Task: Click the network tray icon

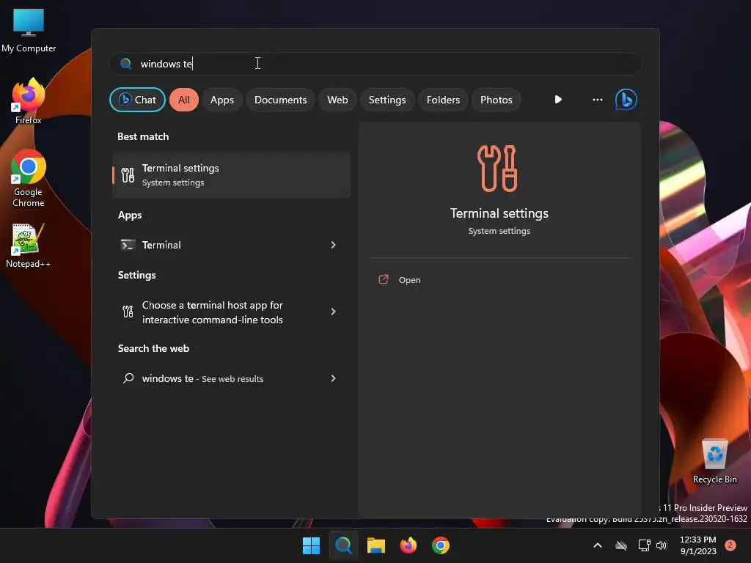Action: pos(644,545)
